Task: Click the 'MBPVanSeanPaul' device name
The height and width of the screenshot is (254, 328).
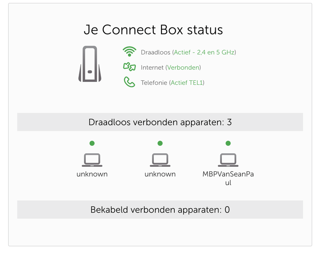Action: [228, 174]
